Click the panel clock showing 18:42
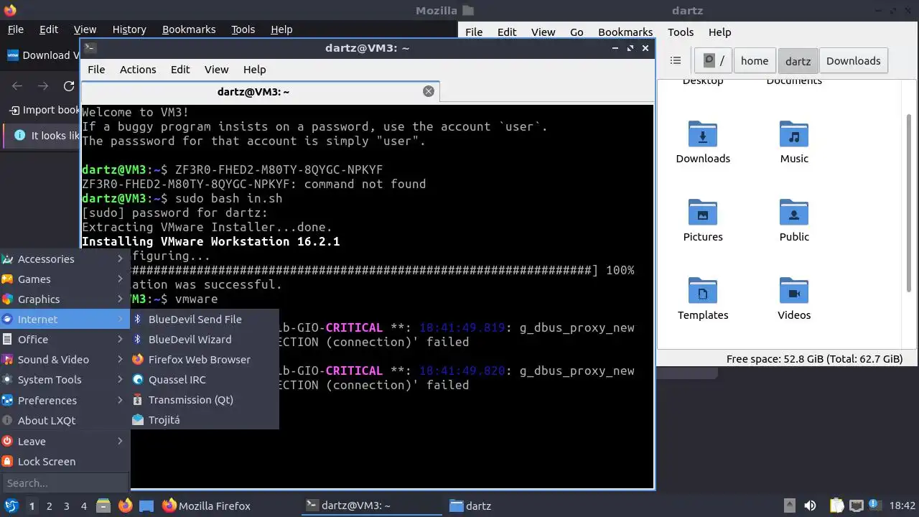Screen dimensions: 919x517 tap(902, 506)
